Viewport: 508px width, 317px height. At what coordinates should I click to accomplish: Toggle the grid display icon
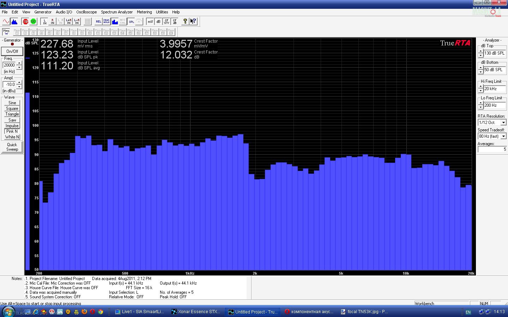click(x=87, y=21)
